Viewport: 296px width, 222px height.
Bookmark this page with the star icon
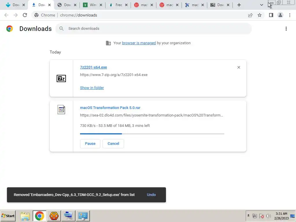point(260,15)
